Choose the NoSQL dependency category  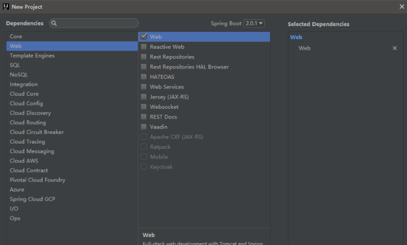[x=19, y=75]
